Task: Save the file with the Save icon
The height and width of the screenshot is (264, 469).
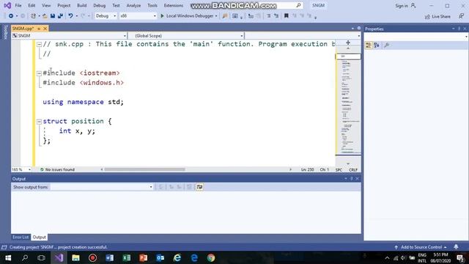Action: (x=53, y=16)
